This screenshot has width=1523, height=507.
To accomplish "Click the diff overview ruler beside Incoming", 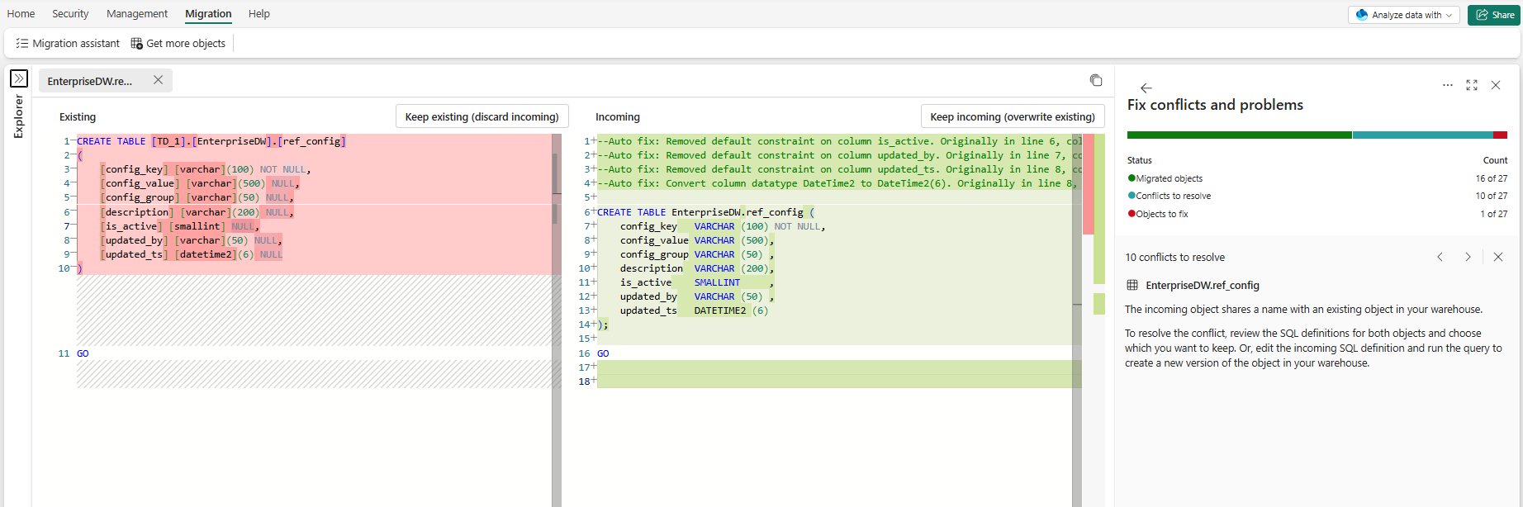I will 1094,320.
